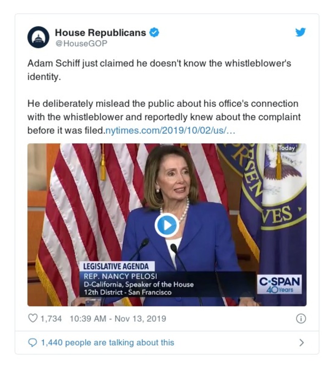Click the Legislative Agenda caption banner
The image size is (334, 371).
116,266
